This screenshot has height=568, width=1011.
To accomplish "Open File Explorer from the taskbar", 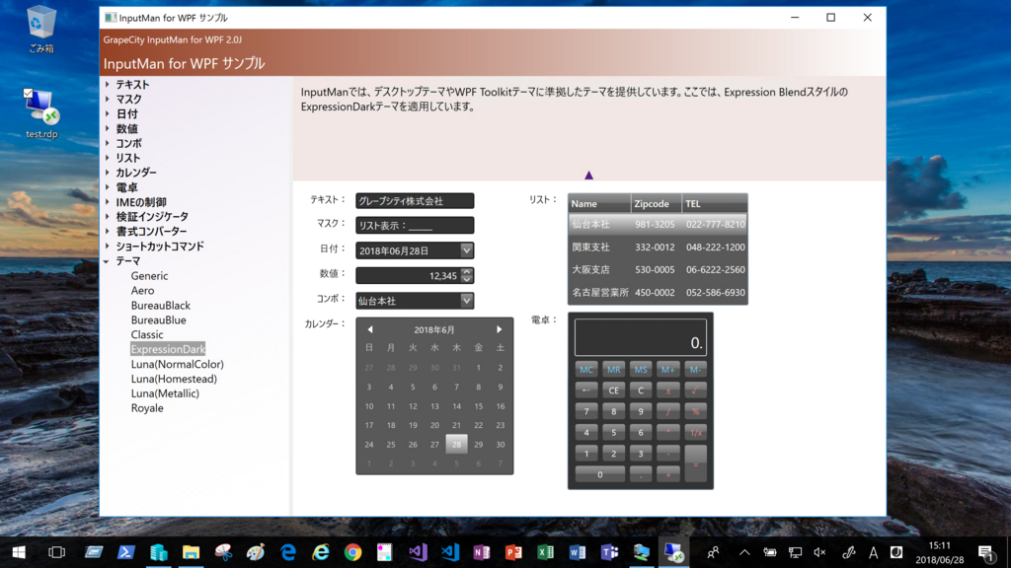I will pyautogui.click(x=191, y=552).
